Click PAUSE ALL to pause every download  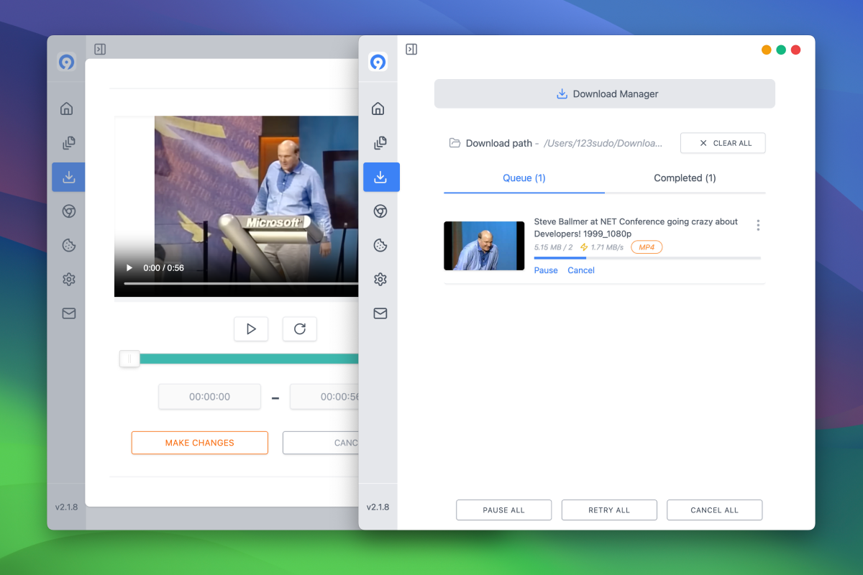(x=503, y=510)
